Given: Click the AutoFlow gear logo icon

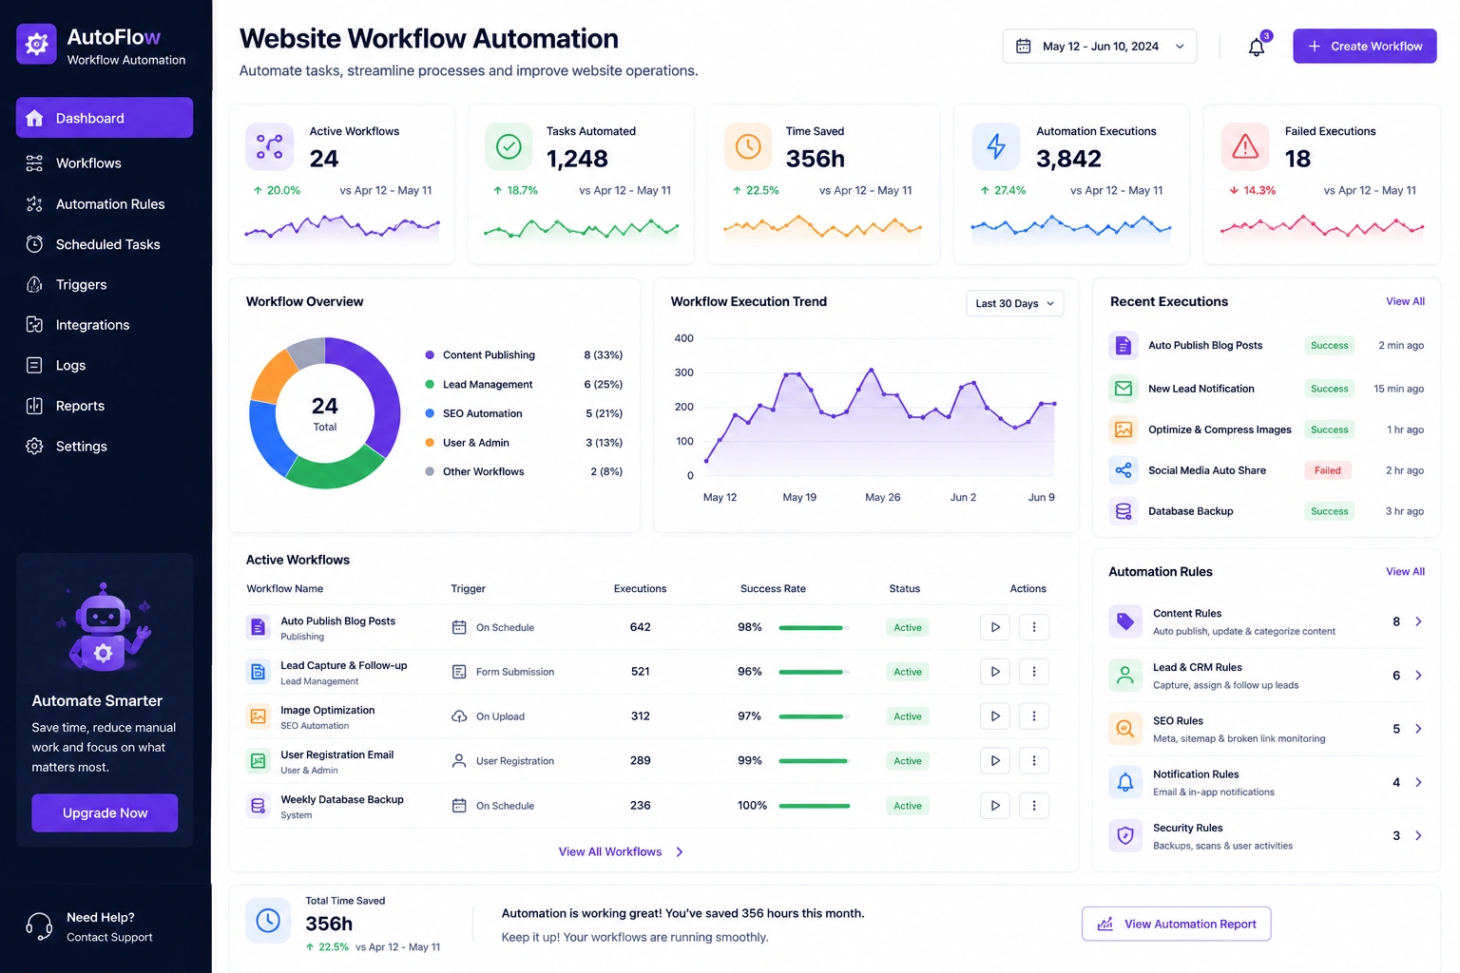Looking at the screenshot, I should click(x=36, y=44).
